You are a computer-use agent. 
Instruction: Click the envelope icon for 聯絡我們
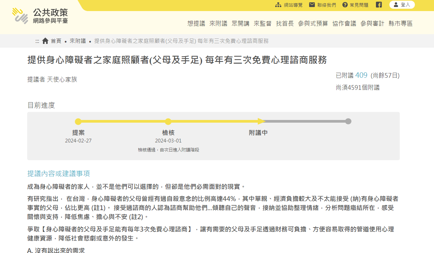click(312, 5)
